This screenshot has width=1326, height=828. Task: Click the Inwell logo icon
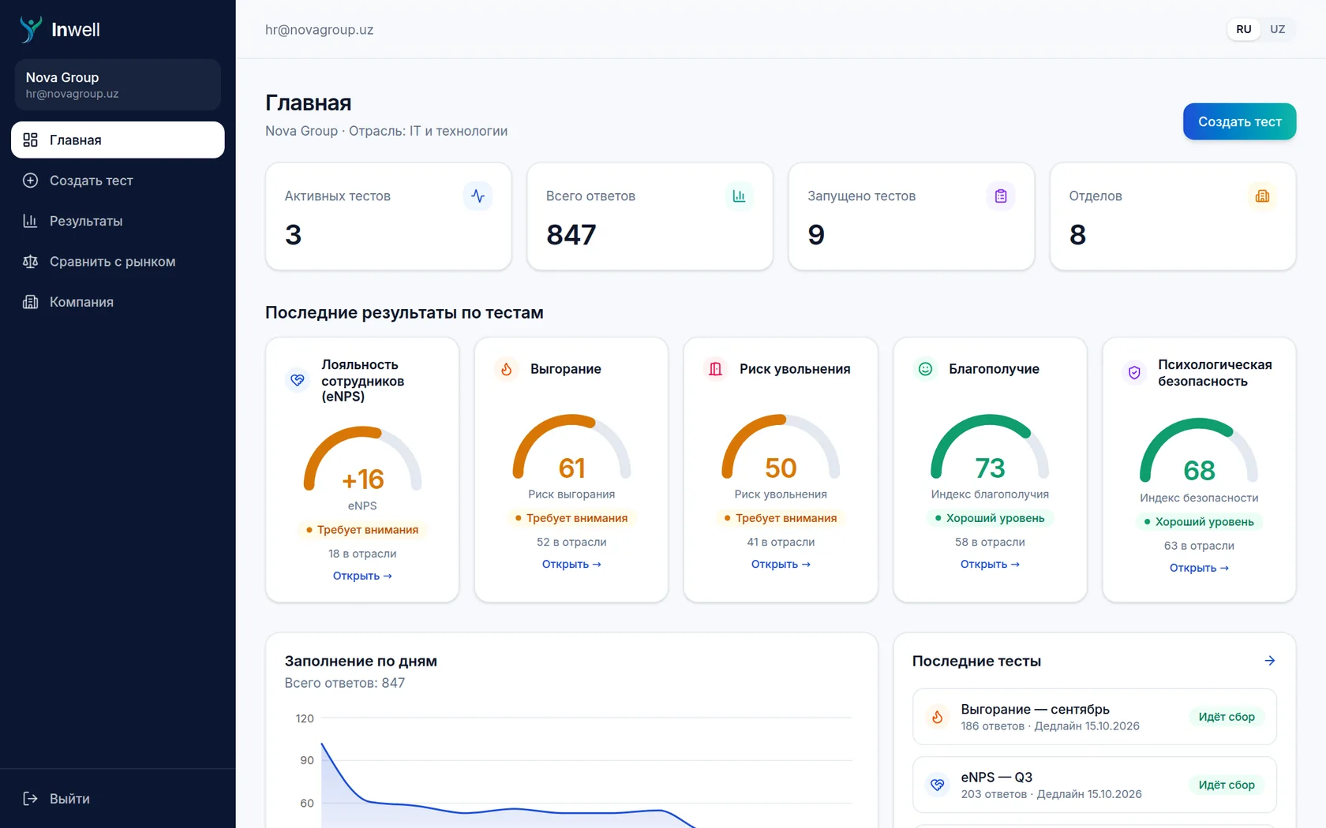(x=31, y=29)
